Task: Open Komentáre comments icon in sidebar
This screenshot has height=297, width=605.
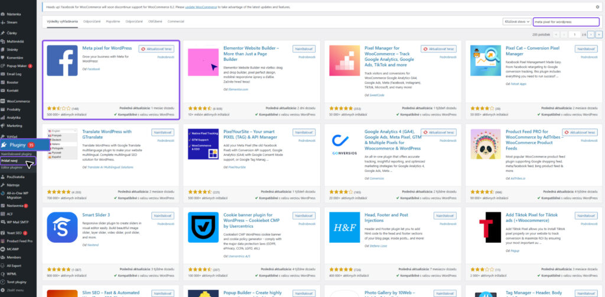Action: point(3,57)
